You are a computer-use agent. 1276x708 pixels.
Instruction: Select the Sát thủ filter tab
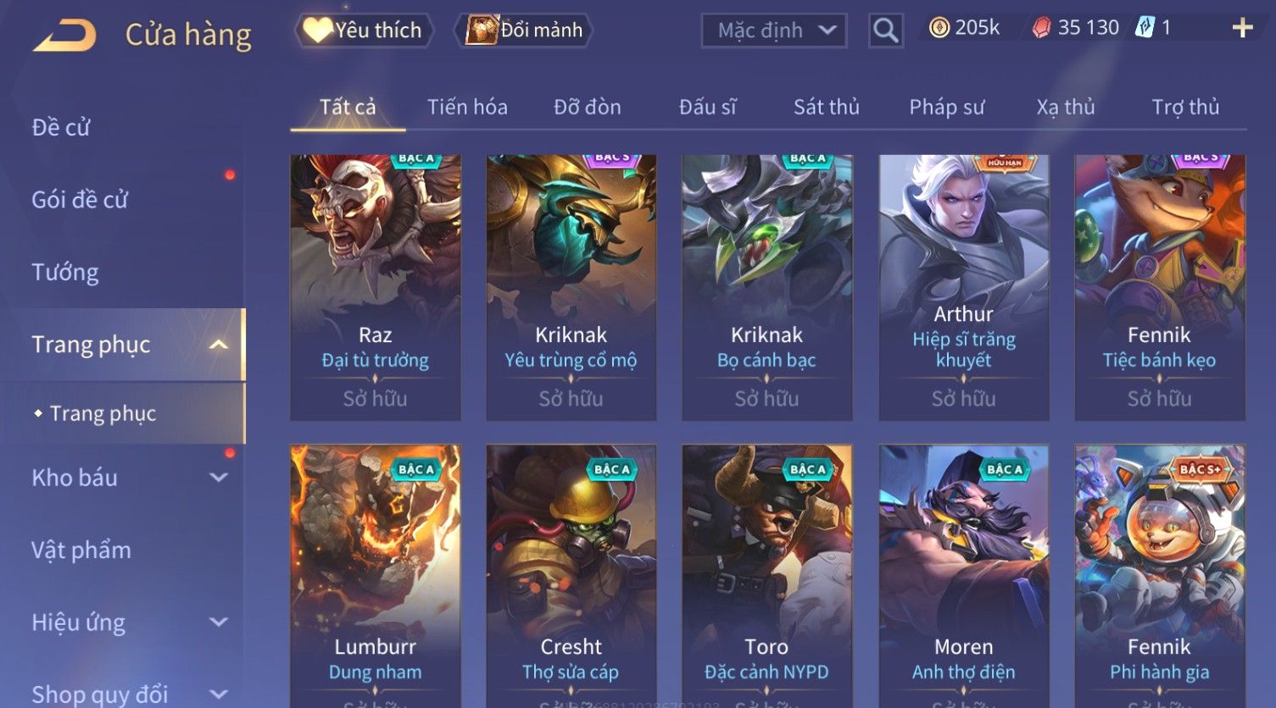coord(827,108)
